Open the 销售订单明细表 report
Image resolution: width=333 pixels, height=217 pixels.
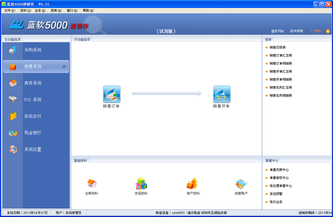click(280, 63)
